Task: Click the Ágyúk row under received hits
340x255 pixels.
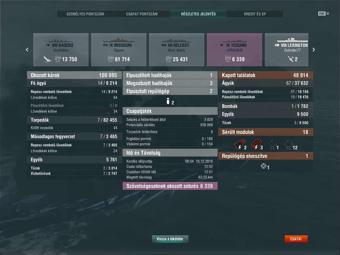Action: click(x=266, y=83)
